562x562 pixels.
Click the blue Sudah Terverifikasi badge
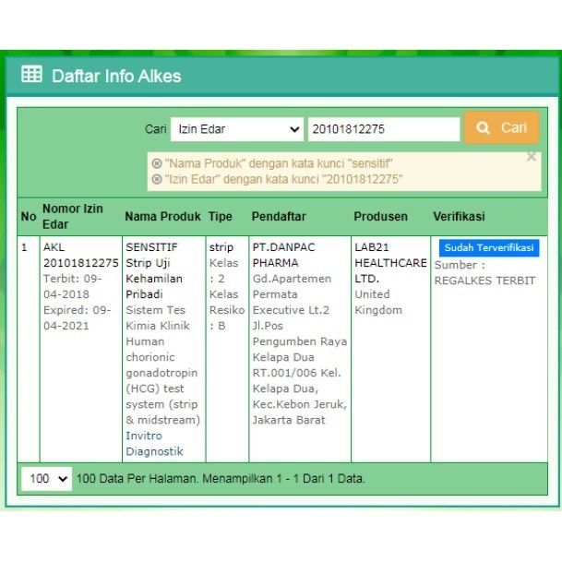pos(487,248)
